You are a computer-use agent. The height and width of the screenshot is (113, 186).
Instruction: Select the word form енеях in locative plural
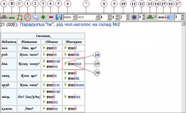click(74, 97)
